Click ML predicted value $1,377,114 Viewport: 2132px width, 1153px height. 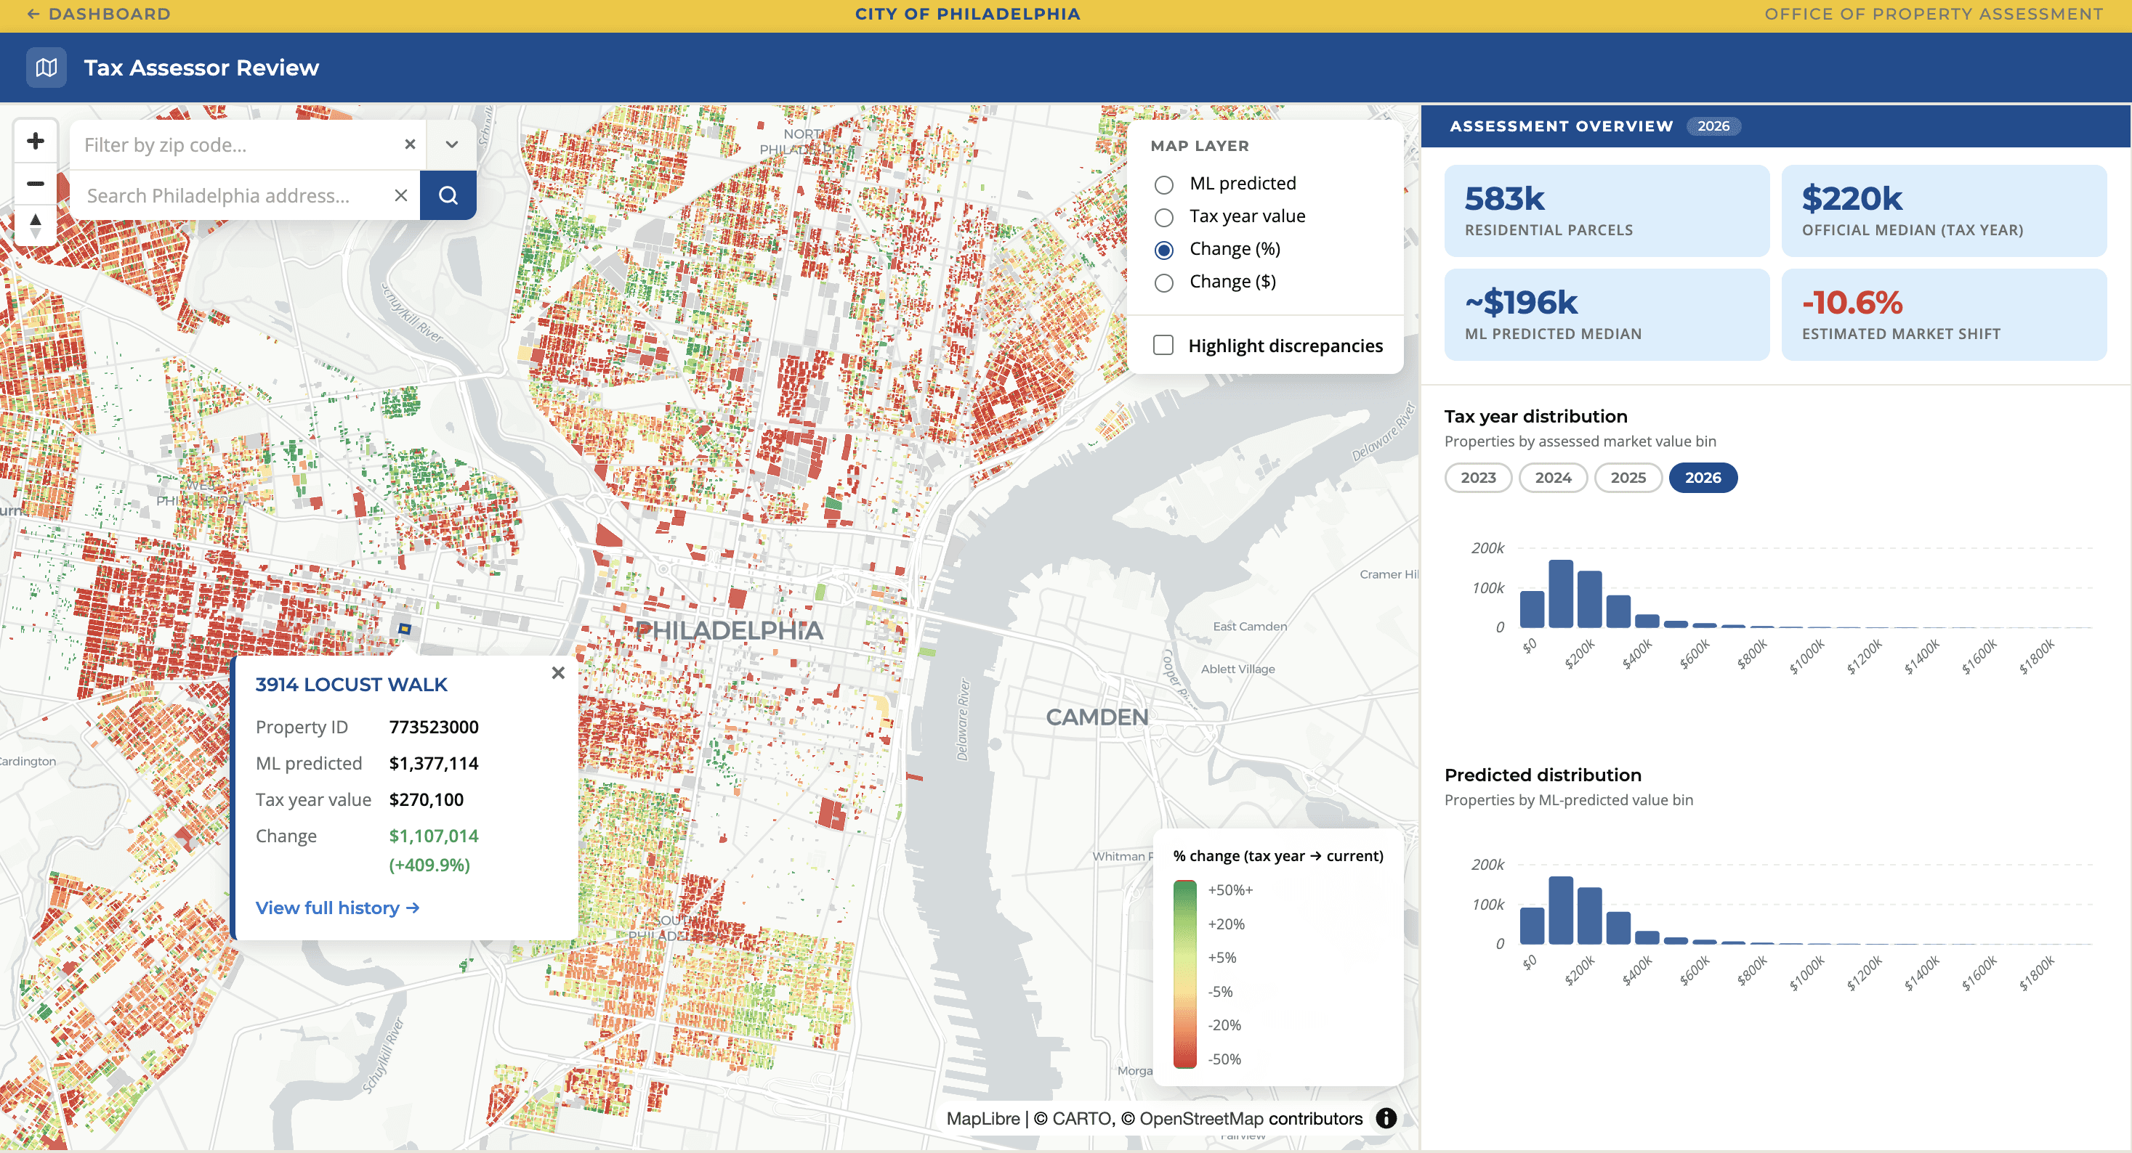434,763
